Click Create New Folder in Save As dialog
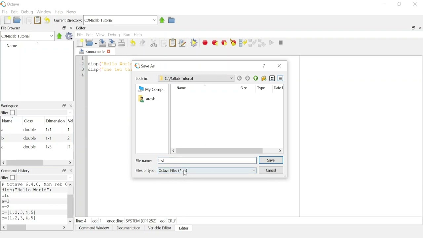This screenshot has height=238, width=423. click(264, 78)
